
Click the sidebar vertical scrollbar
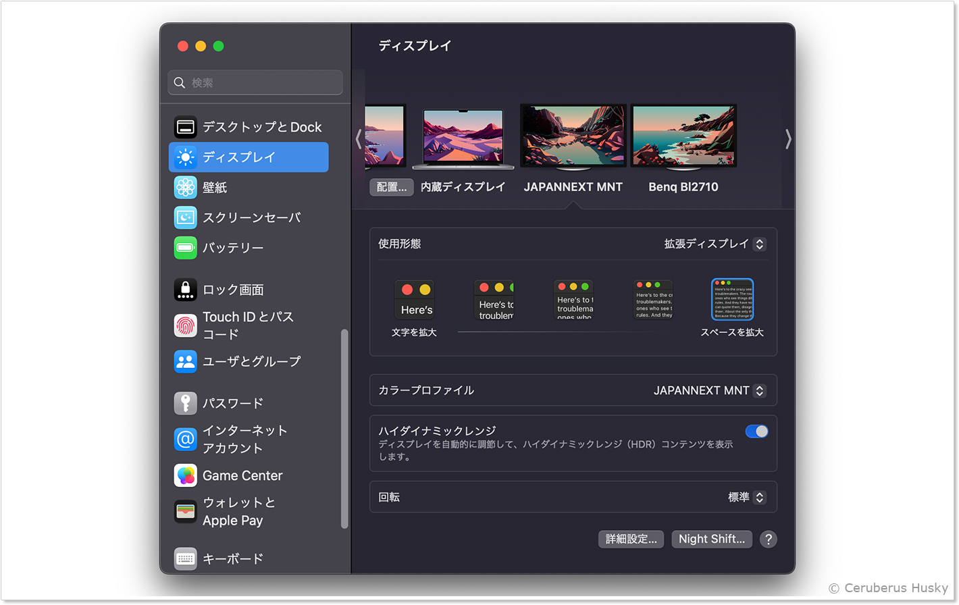click(x=344, y=429)
